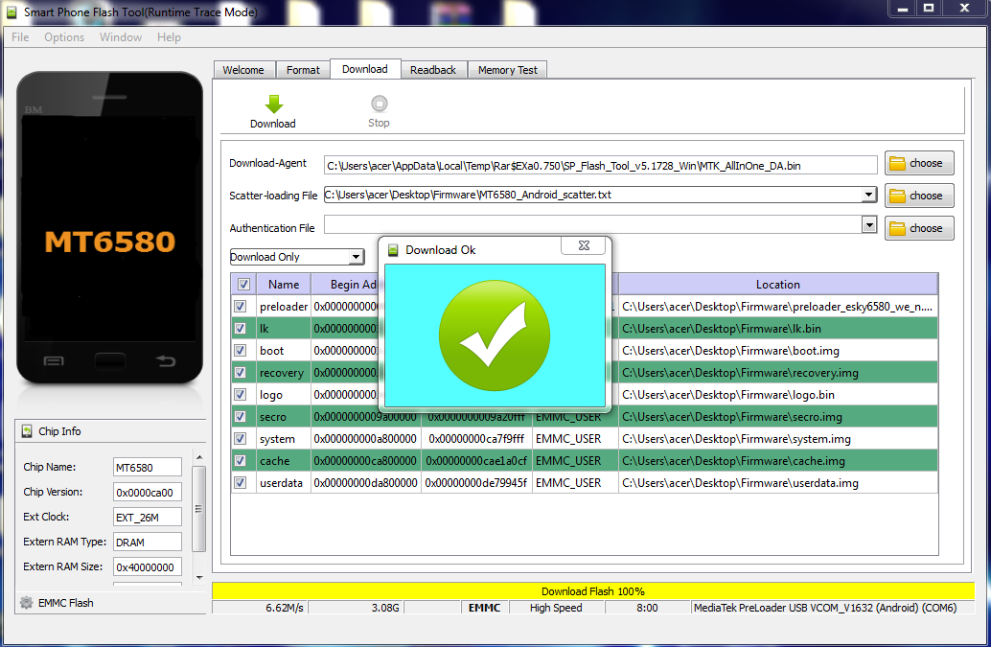Click the Location column header
This screenshot has height=647, width=991.
pyautogui.click(x=778, y=285)
